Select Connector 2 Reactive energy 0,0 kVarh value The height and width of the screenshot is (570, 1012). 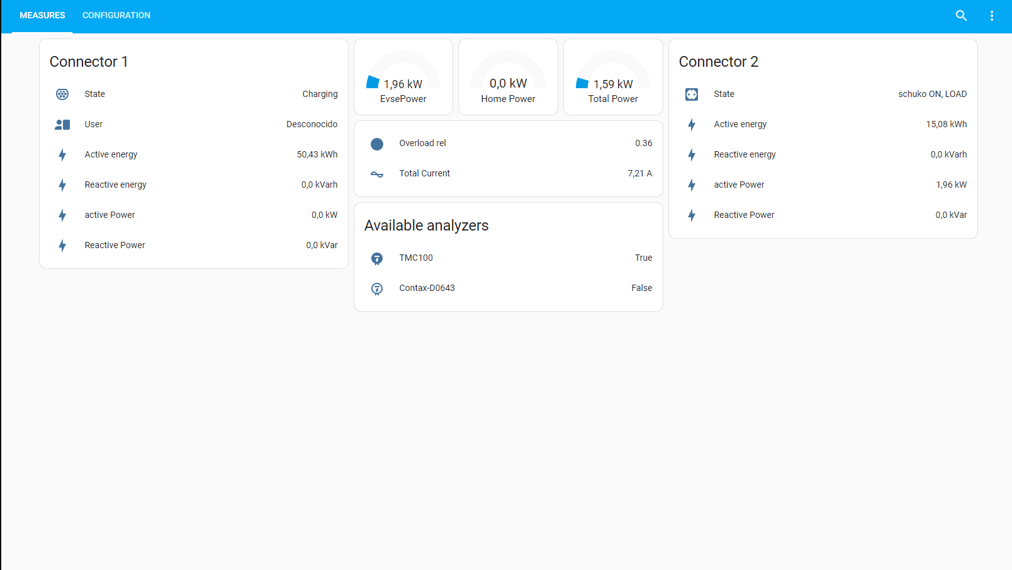tap(948, 154)
